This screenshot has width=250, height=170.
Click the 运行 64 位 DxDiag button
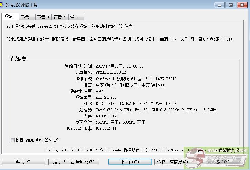(74, 162)
